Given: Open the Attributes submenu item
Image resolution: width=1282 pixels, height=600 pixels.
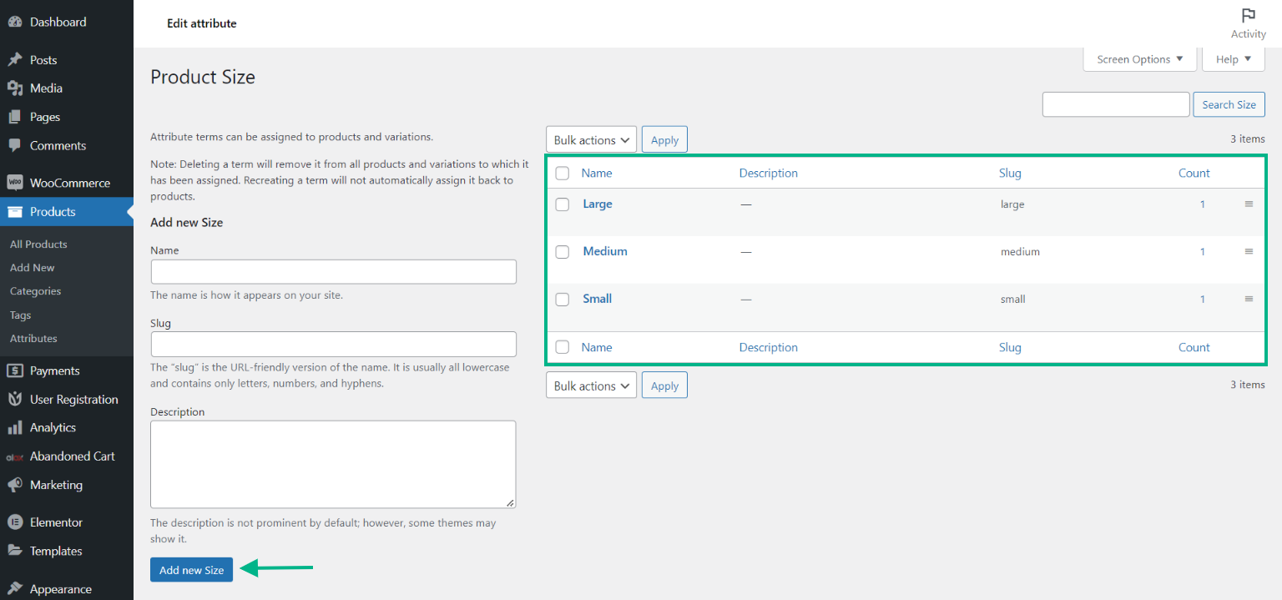Looking at the screenshot, I should [x=33, y=338].
